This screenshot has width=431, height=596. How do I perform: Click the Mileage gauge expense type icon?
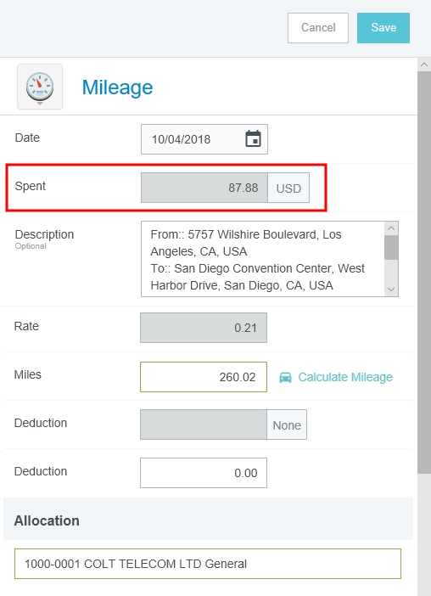pyautogui.click(x=40, y=87)
